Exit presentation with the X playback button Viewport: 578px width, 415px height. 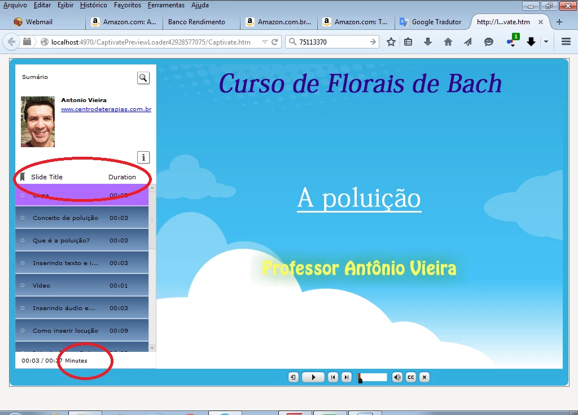(424, 377)
